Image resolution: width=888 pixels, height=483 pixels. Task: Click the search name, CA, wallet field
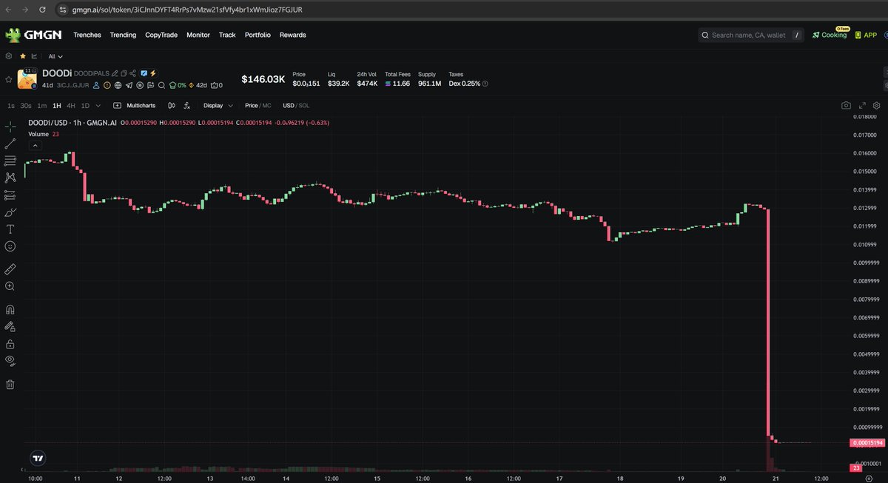749,35
